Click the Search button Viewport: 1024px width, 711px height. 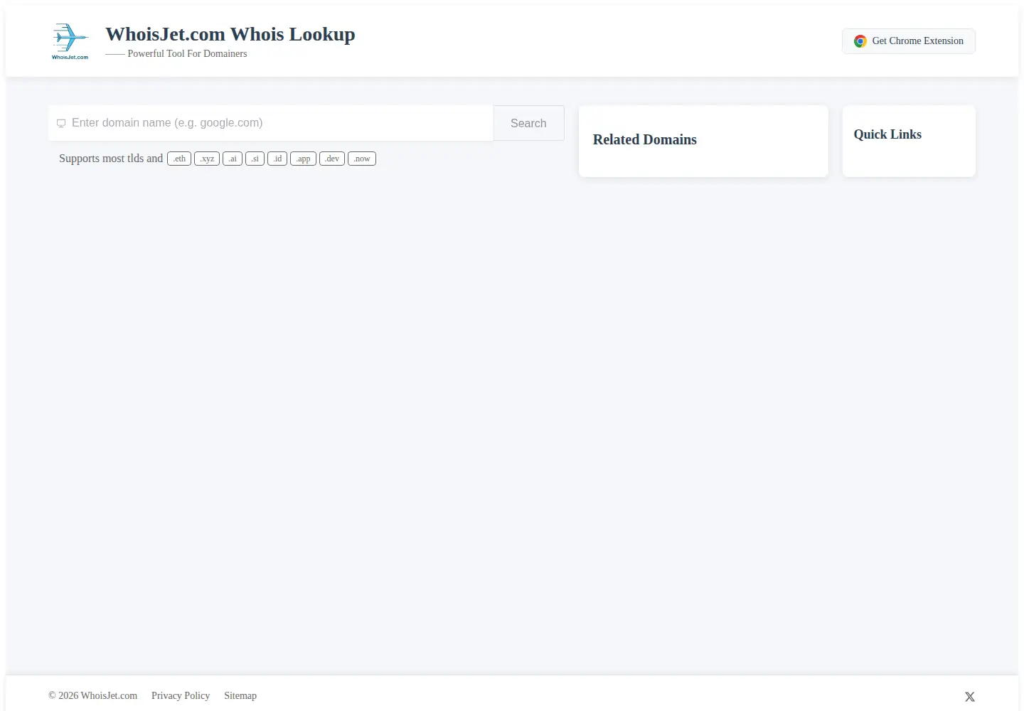(528, 123)
